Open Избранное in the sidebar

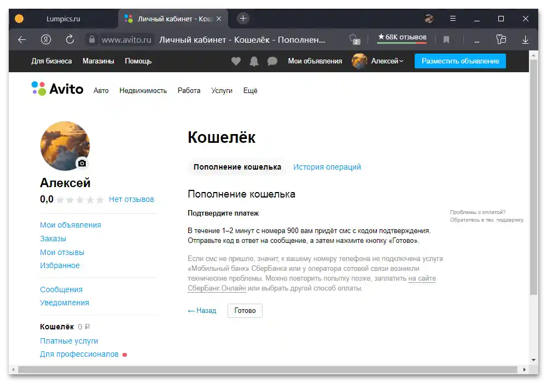pyautogui.click(x=60, y=265)
